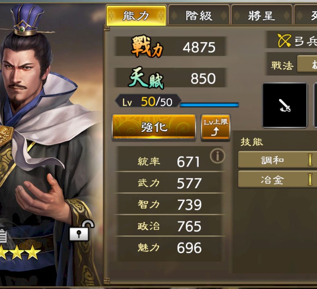Click the 戰法 tactic button
317x289 pixels.
pyautogui.click(x=307, y=64)
